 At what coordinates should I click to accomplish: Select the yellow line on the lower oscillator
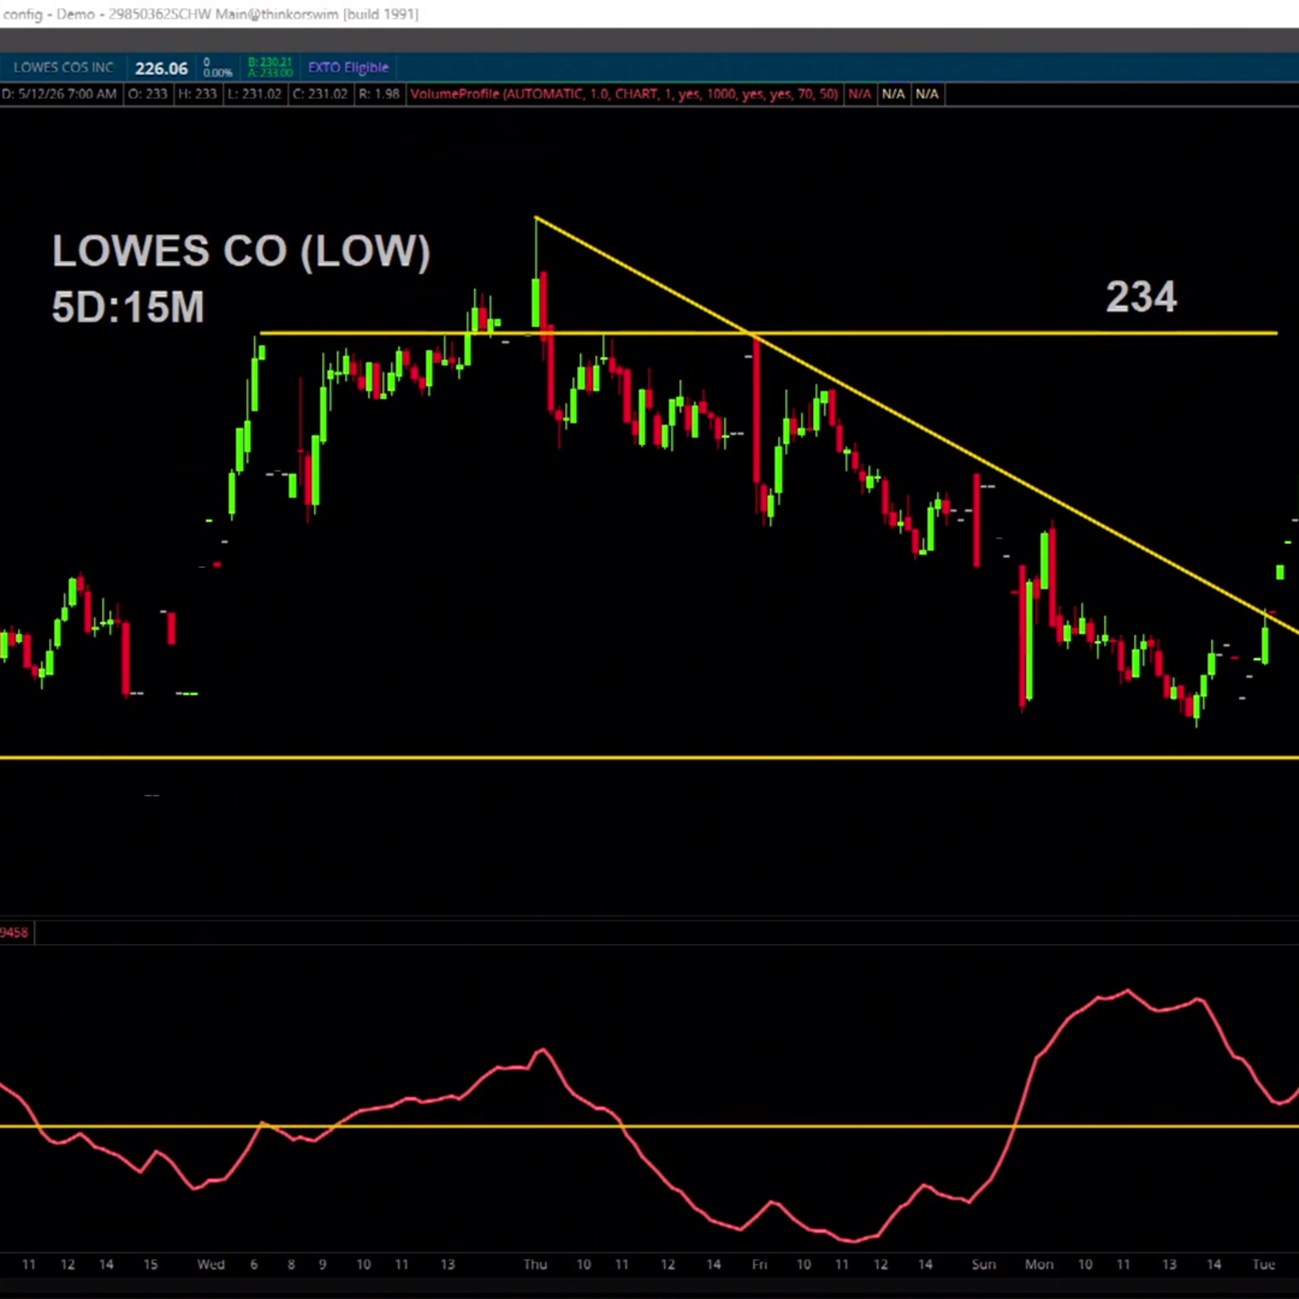click(649, 1126)
